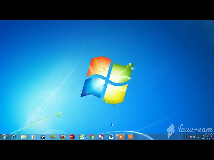Screen dimensions: 214x160
Task: Open Windows Media Player from the taskbar
Action: coord(33,137)
